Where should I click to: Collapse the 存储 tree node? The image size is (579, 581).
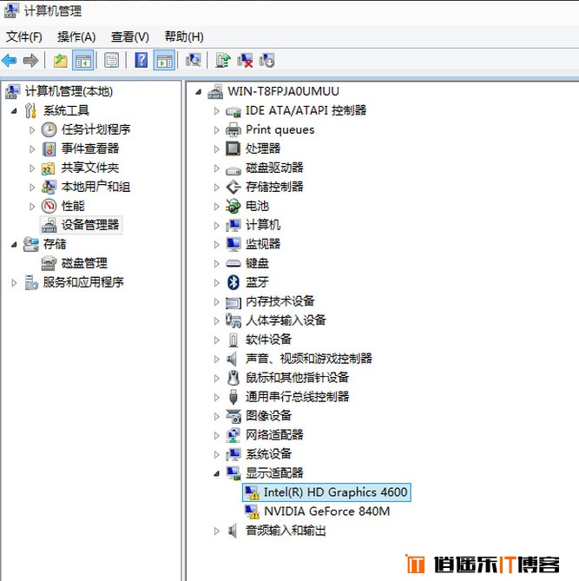click(x=14, y=245)
